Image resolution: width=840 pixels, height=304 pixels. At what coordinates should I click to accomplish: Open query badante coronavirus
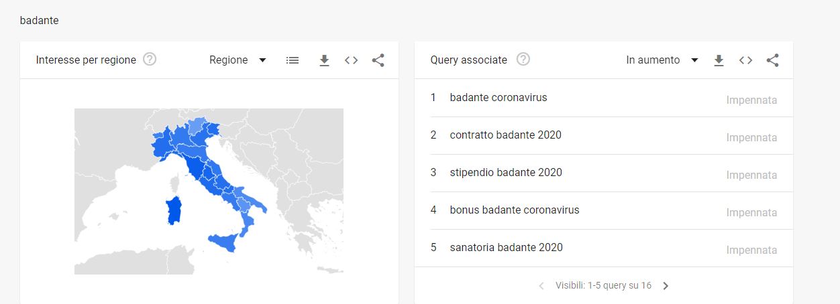click(603, 98)
